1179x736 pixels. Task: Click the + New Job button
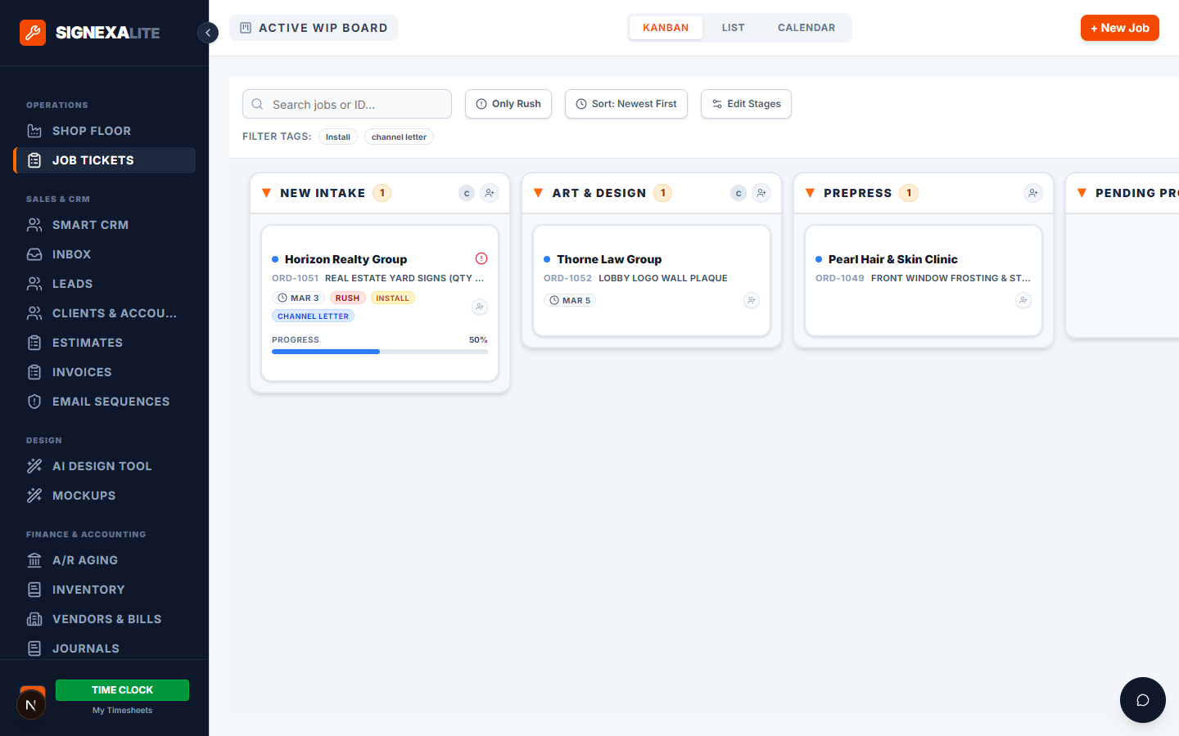click(x=1119, y=28)
